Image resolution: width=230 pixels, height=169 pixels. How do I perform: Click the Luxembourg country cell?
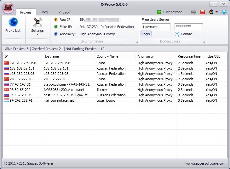[106, 100]
